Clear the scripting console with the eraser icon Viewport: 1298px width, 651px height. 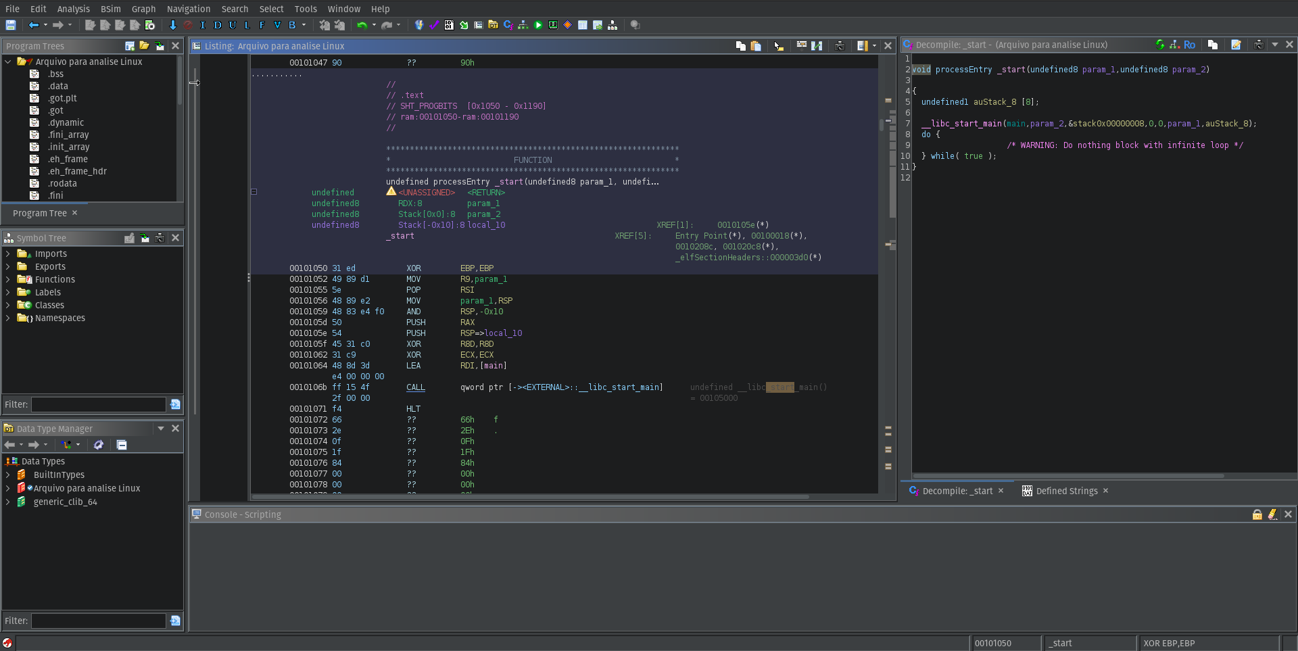pos(1274,514)
